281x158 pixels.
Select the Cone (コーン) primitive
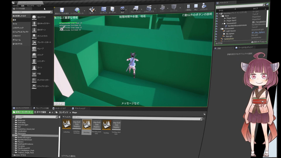[42, 67]
